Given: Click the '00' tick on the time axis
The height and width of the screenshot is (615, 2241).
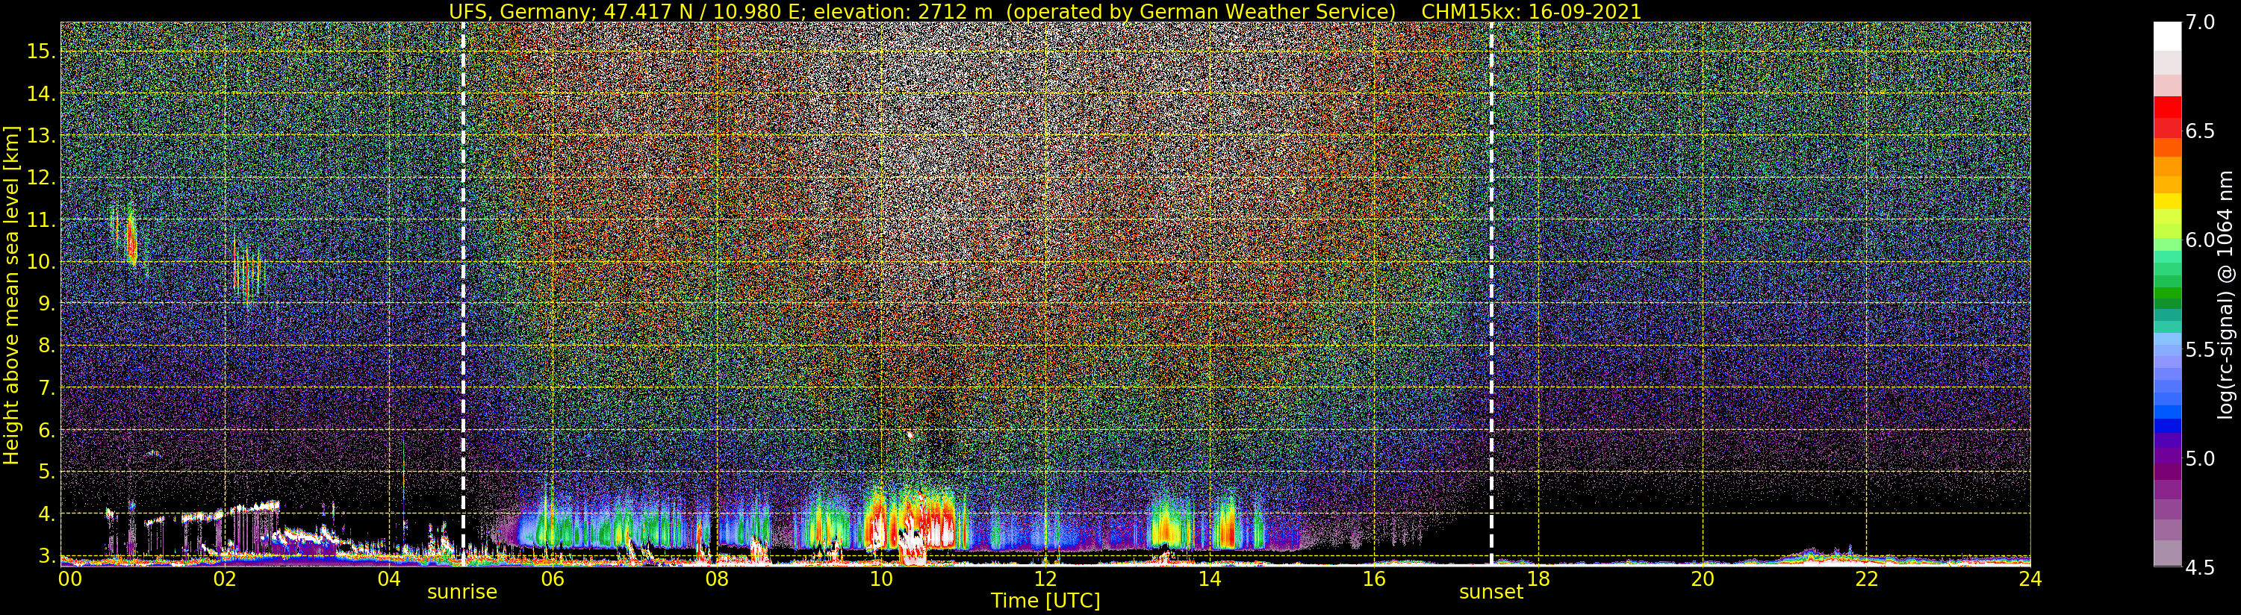Looking at the screenshot, I should pos(69,578).
